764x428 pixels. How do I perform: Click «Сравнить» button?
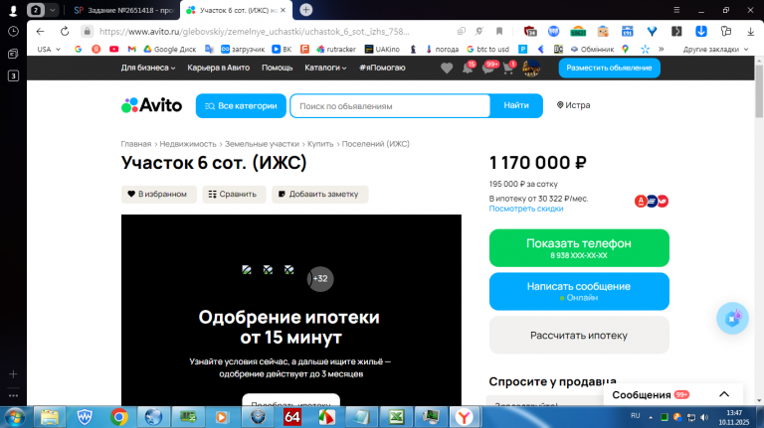click(234, 194)
